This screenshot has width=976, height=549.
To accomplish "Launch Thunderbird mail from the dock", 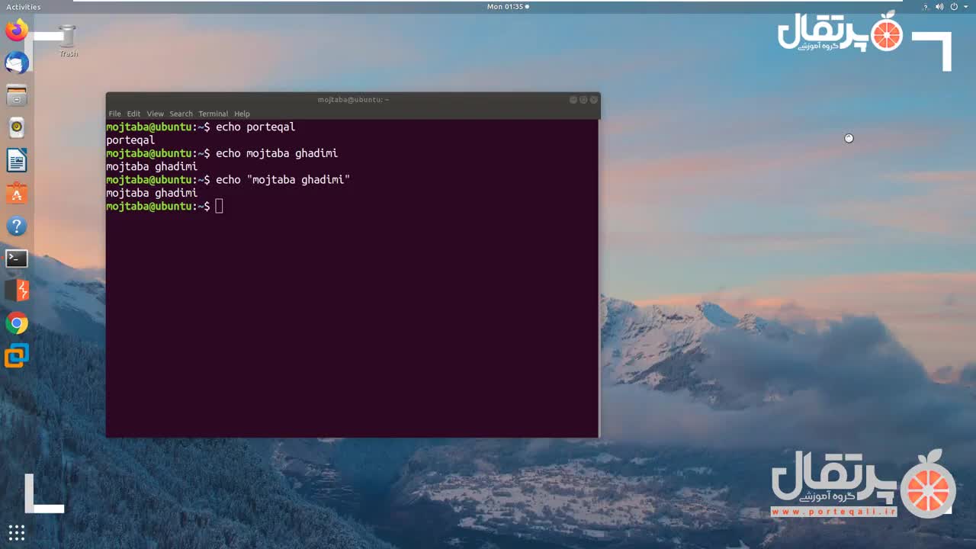I will tap(17, 63).
